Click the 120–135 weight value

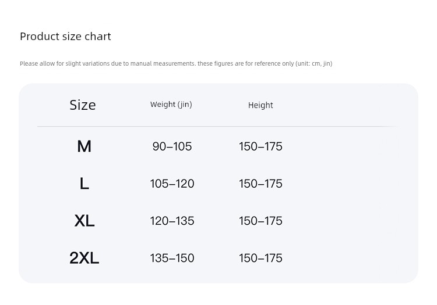172,221
